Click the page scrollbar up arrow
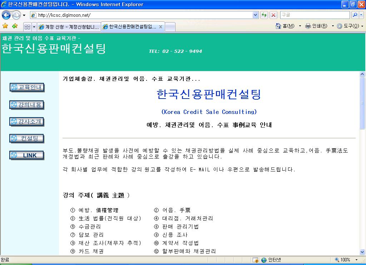The image size is (366, 265). point(362,74)
